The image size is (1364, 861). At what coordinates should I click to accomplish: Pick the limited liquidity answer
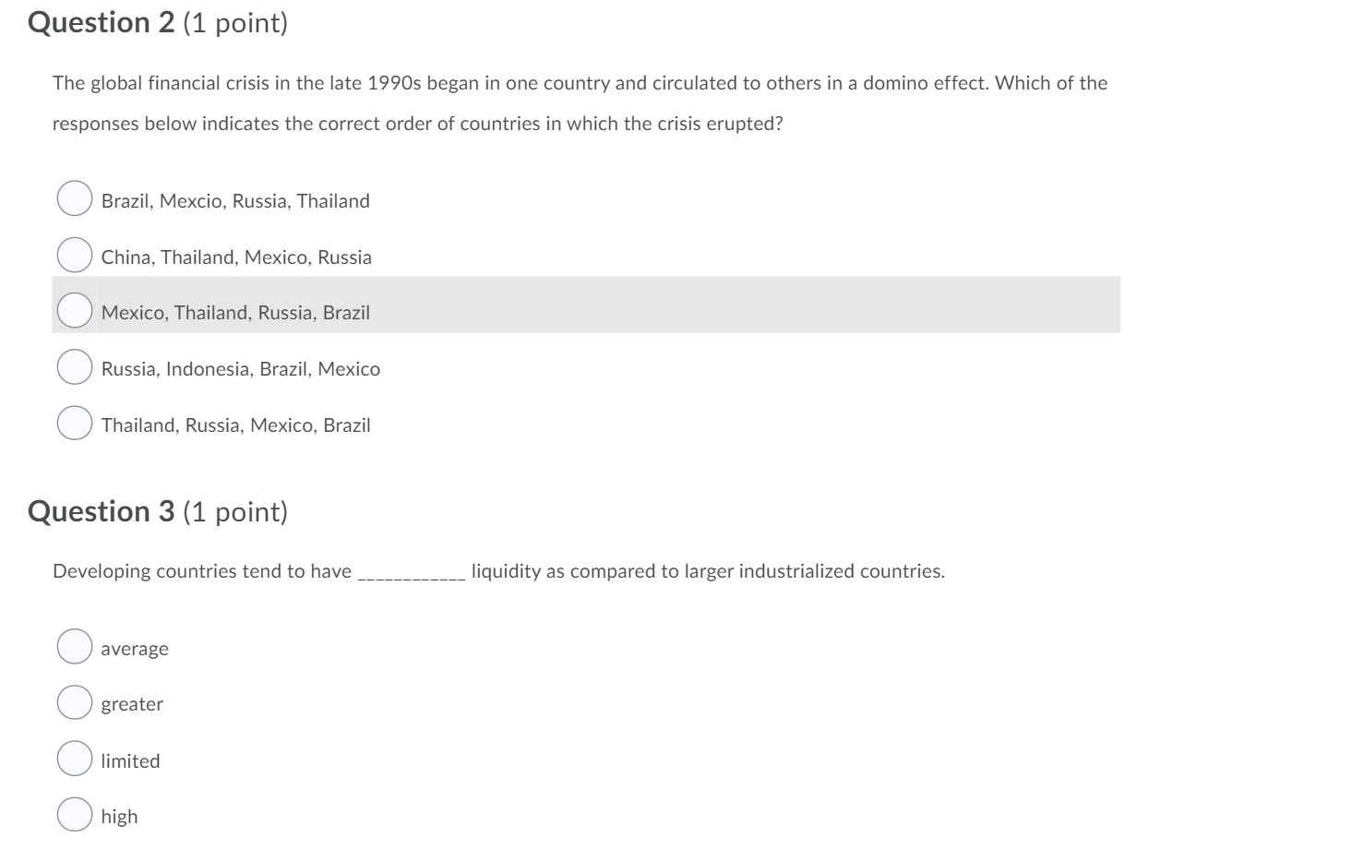[74, 759]
